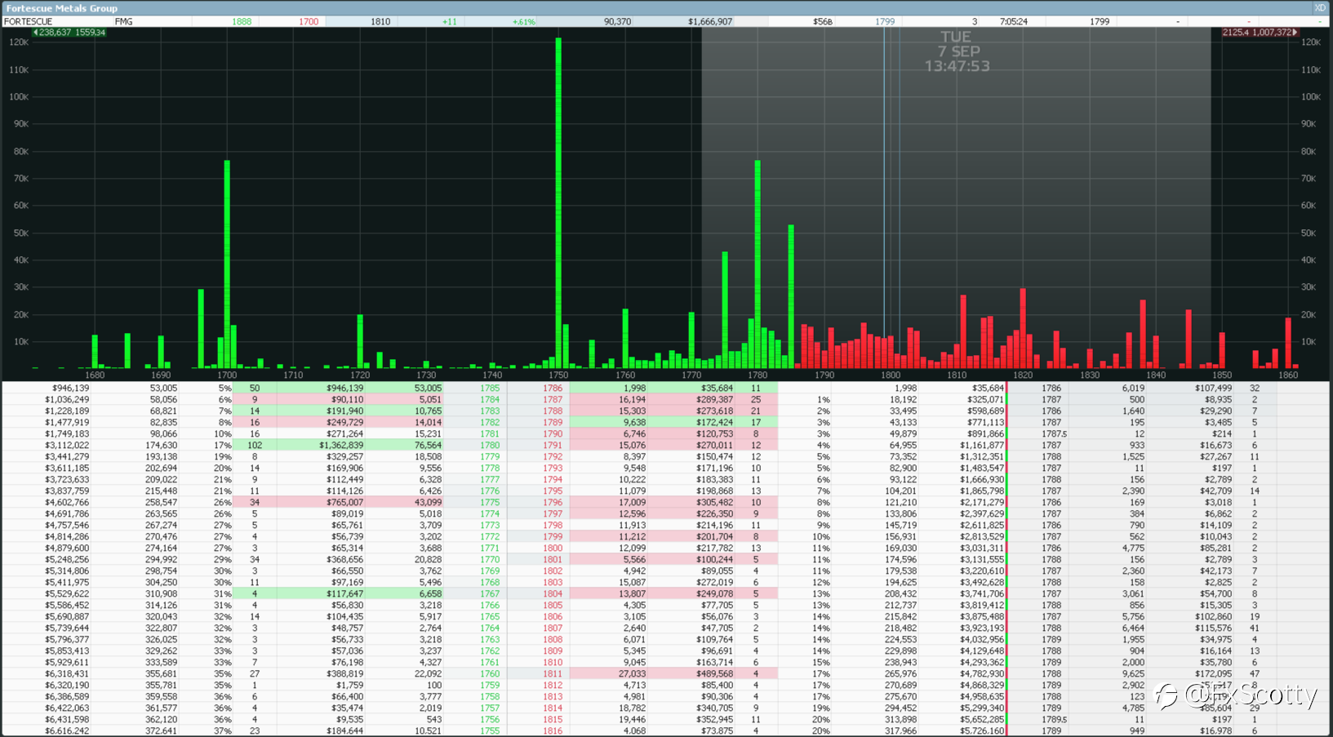1333x737 pixels.
Task: Click the $489,568 ask value cell
Action: (714, 674)
